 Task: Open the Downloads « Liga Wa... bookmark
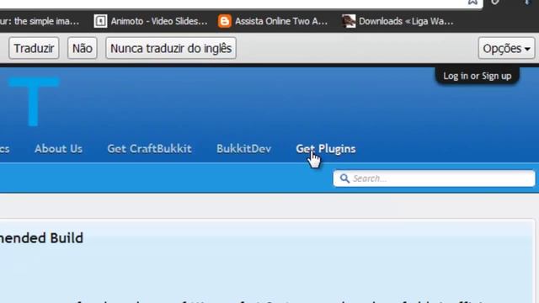pos(398,21)
